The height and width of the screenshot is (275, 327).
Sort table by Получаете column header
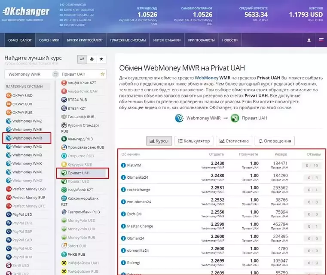[x=248, y=154]
